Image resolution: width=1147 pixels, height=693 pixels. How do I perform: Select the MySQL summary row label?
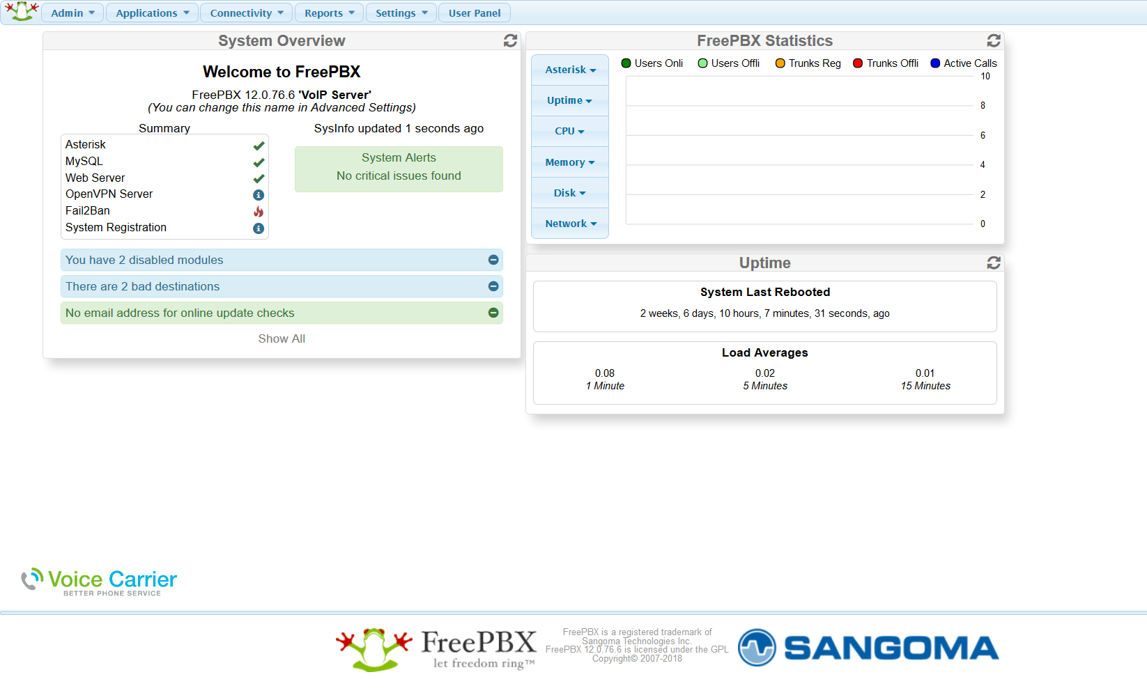[x=84, y=161]
